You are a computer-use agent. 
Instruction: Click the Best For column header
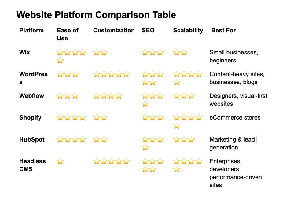[x=223, y=30]
